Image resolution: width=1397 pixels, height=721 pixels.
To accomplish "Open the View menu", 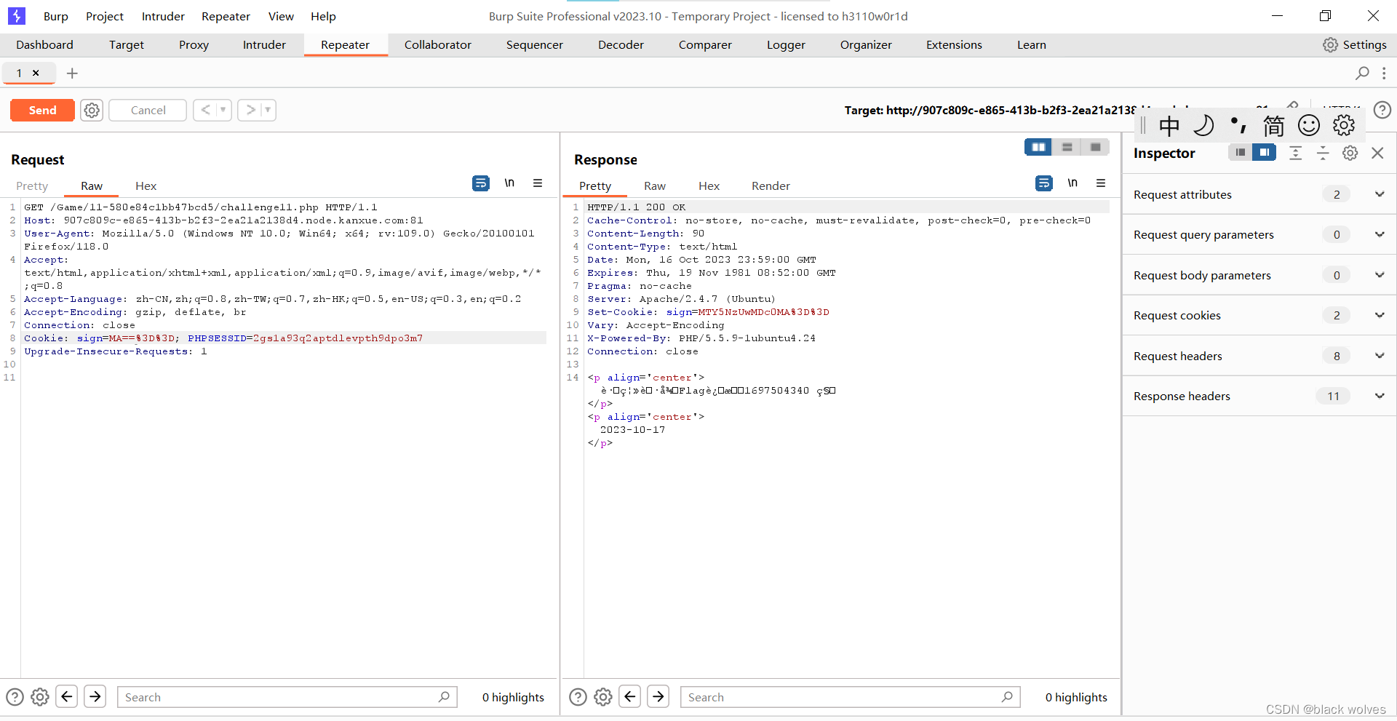I will click(281, 16).
